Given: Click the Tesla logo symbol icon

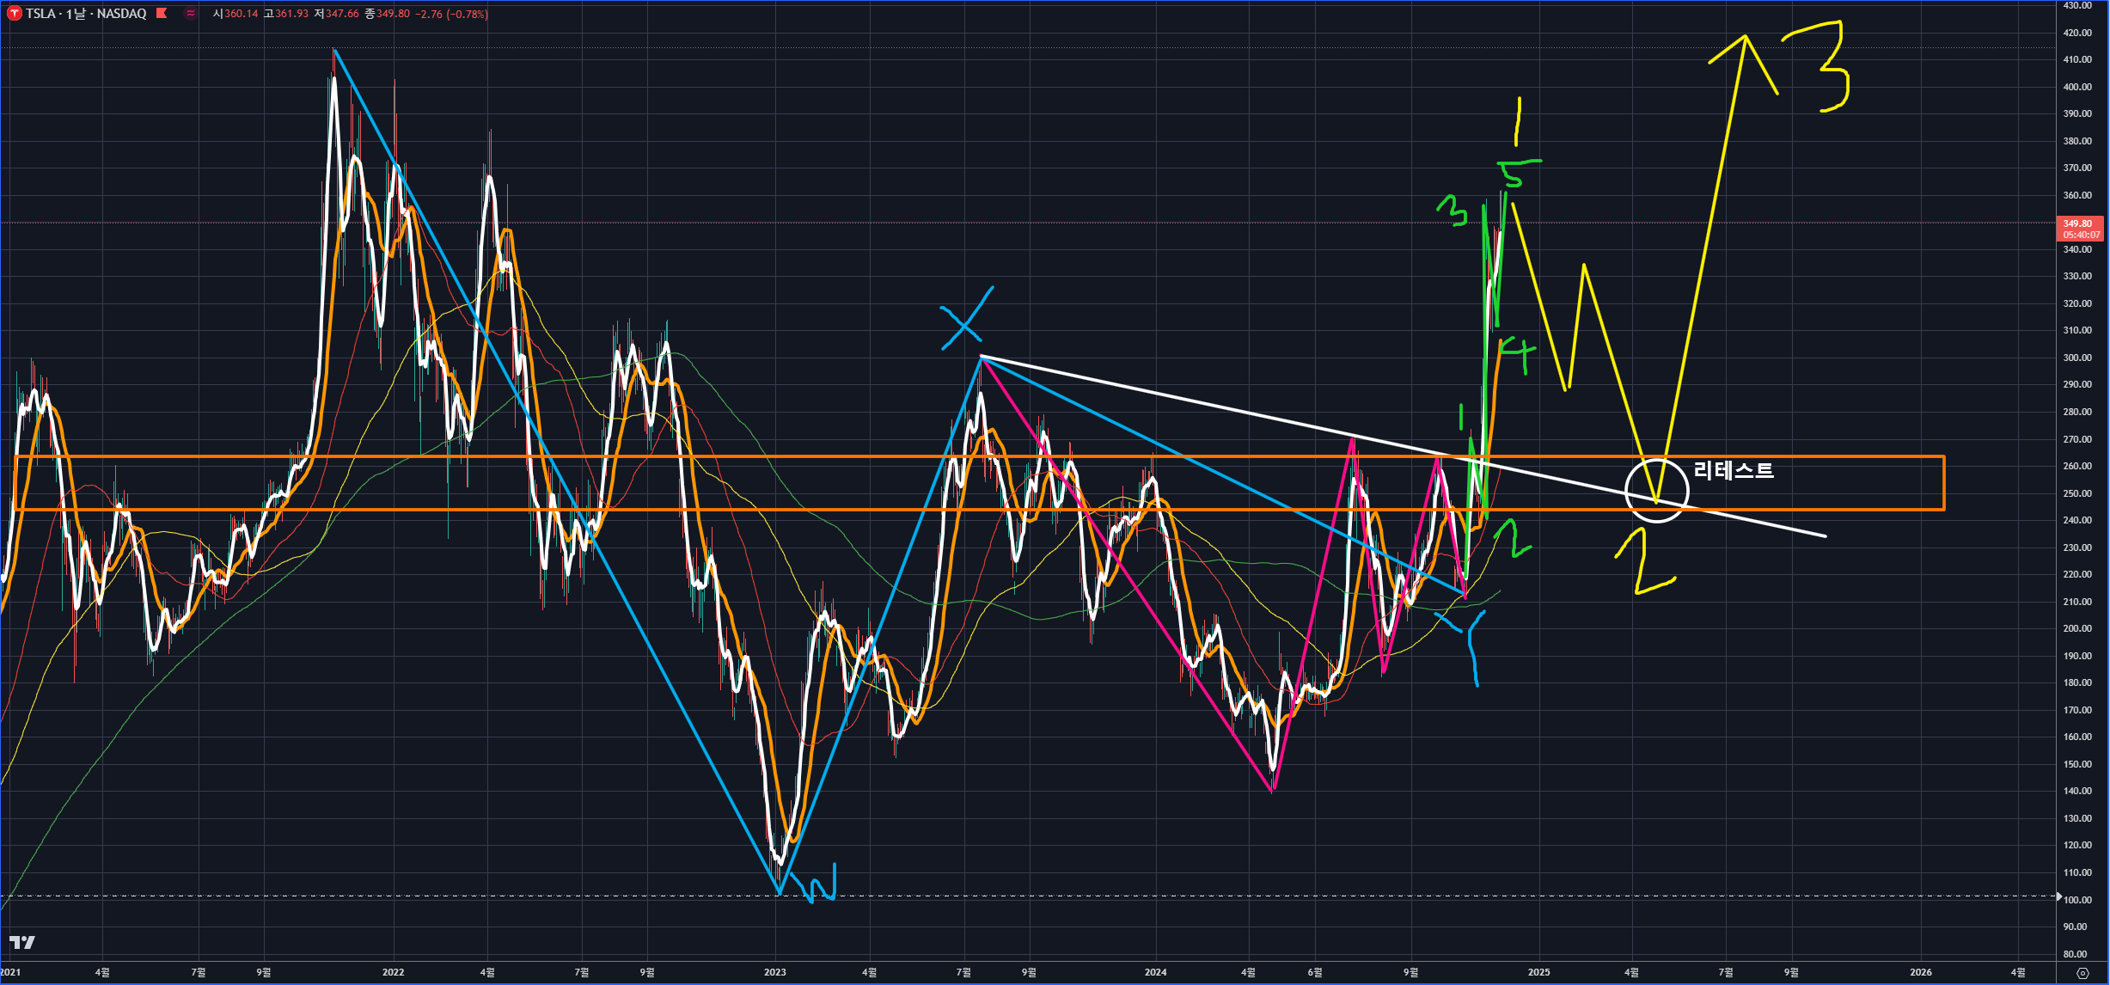Looking at the screenshot, I should (15, 14).
